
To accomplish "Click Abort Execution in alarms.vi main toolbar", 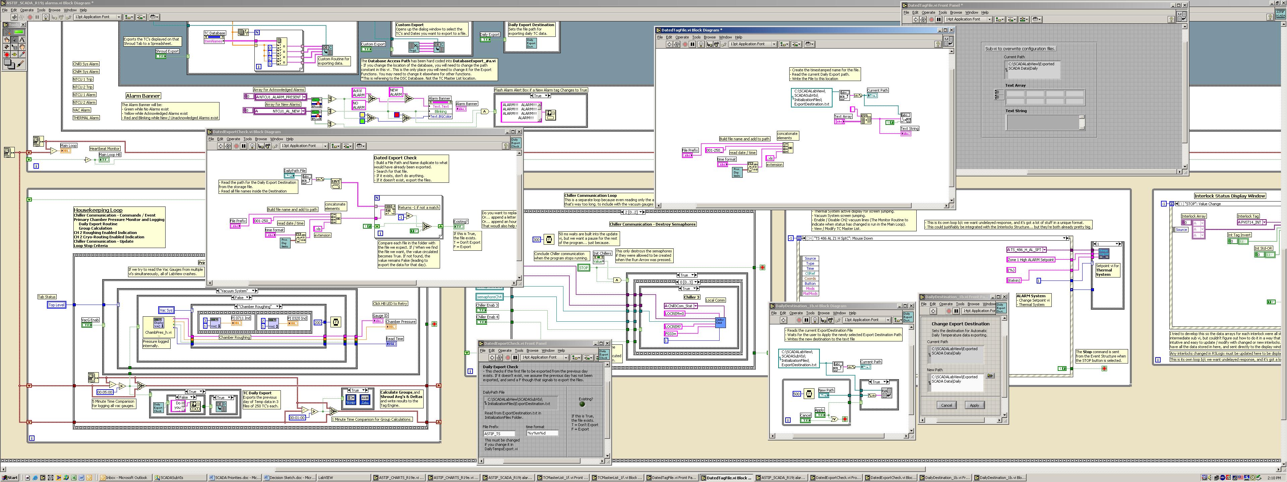I will pyautogui.click(x=30, y=17).
